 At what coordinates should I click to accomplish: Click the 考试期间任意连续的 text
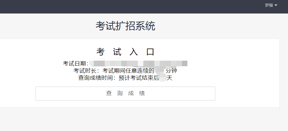(128, 71)
